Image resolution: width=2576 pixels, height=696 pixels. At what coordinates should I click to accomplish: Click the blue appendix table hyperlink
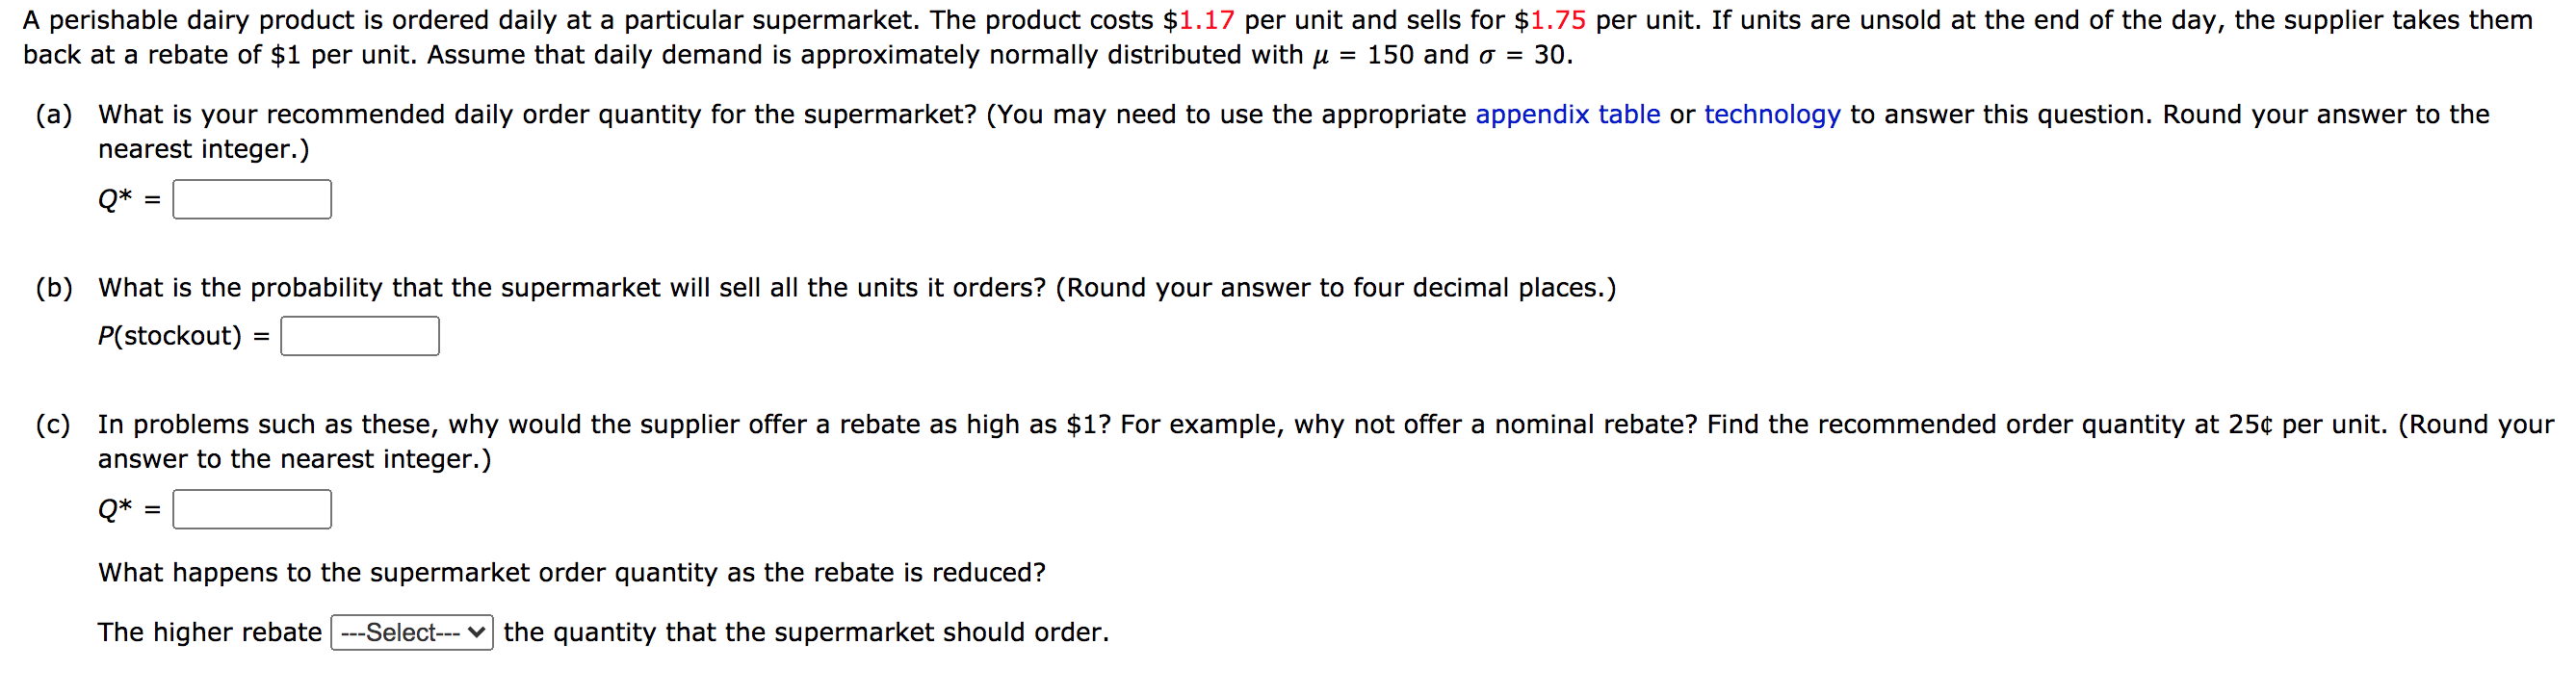tap(1568, 115)
